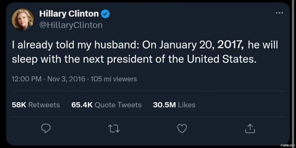The width and height of the screenshot is (296, 148).
Task: Click the Hillary Clinton display name
Action: click(69, 14)
